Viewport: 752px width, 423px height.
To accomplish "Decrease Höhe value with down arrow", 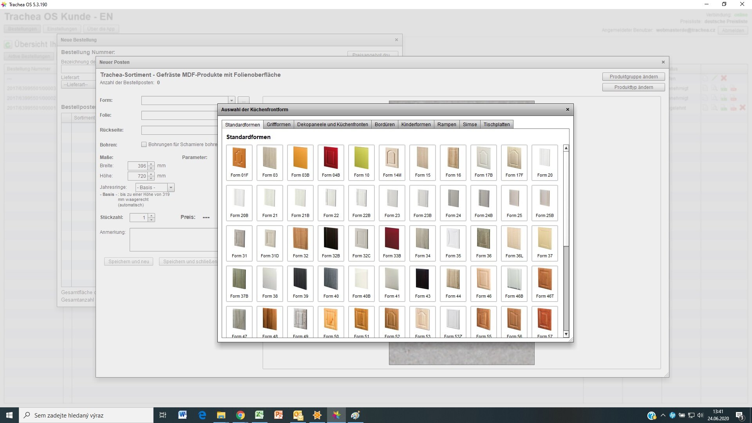I will click(x=151, y=178).
